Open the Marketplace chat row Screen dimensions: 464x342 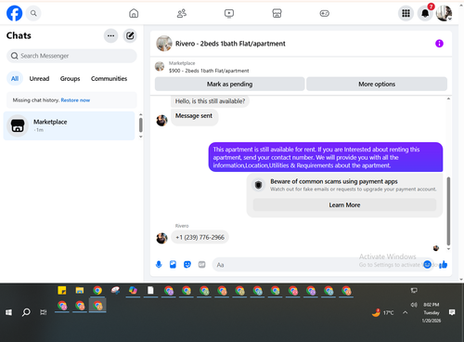tap(69, 125)
